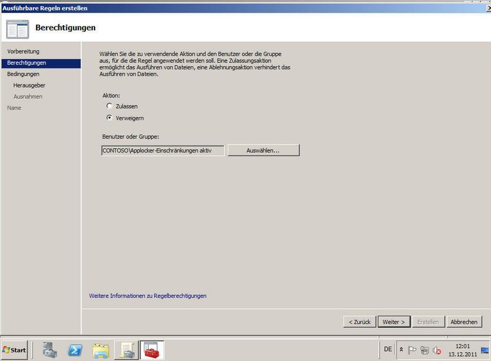Open Server Manager from the taskbar
The image size is (491, 361).
(50, 350)
